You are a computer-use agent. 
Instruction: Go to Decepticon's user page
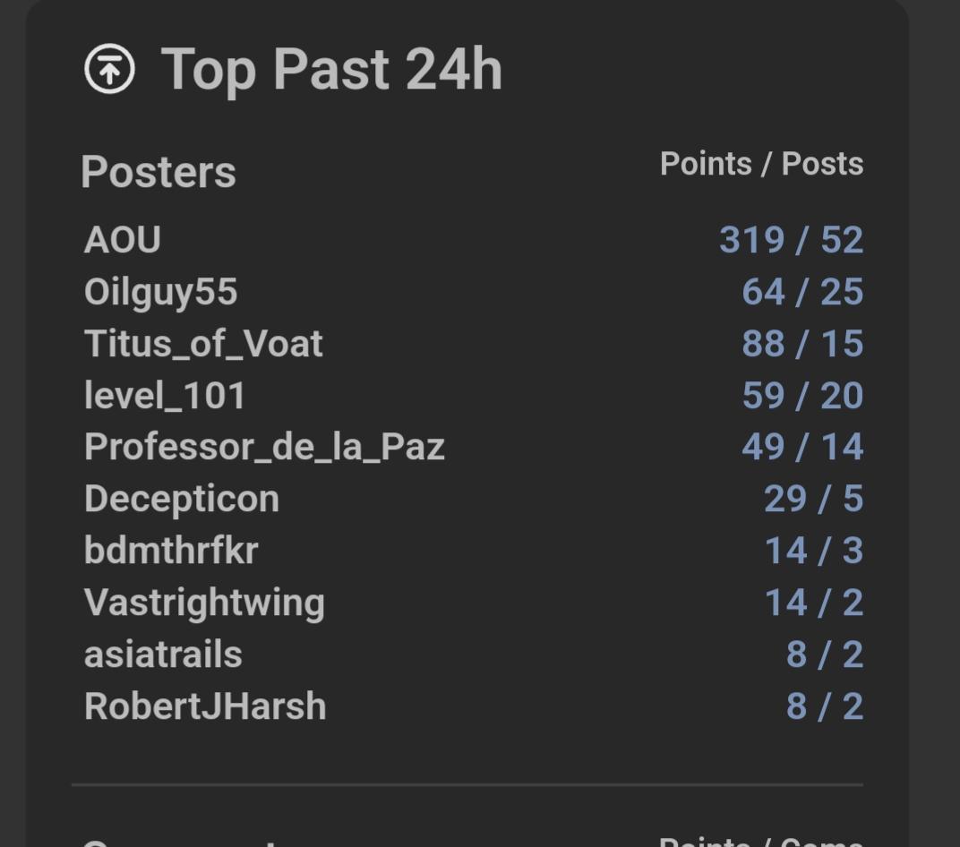[182, 499]
